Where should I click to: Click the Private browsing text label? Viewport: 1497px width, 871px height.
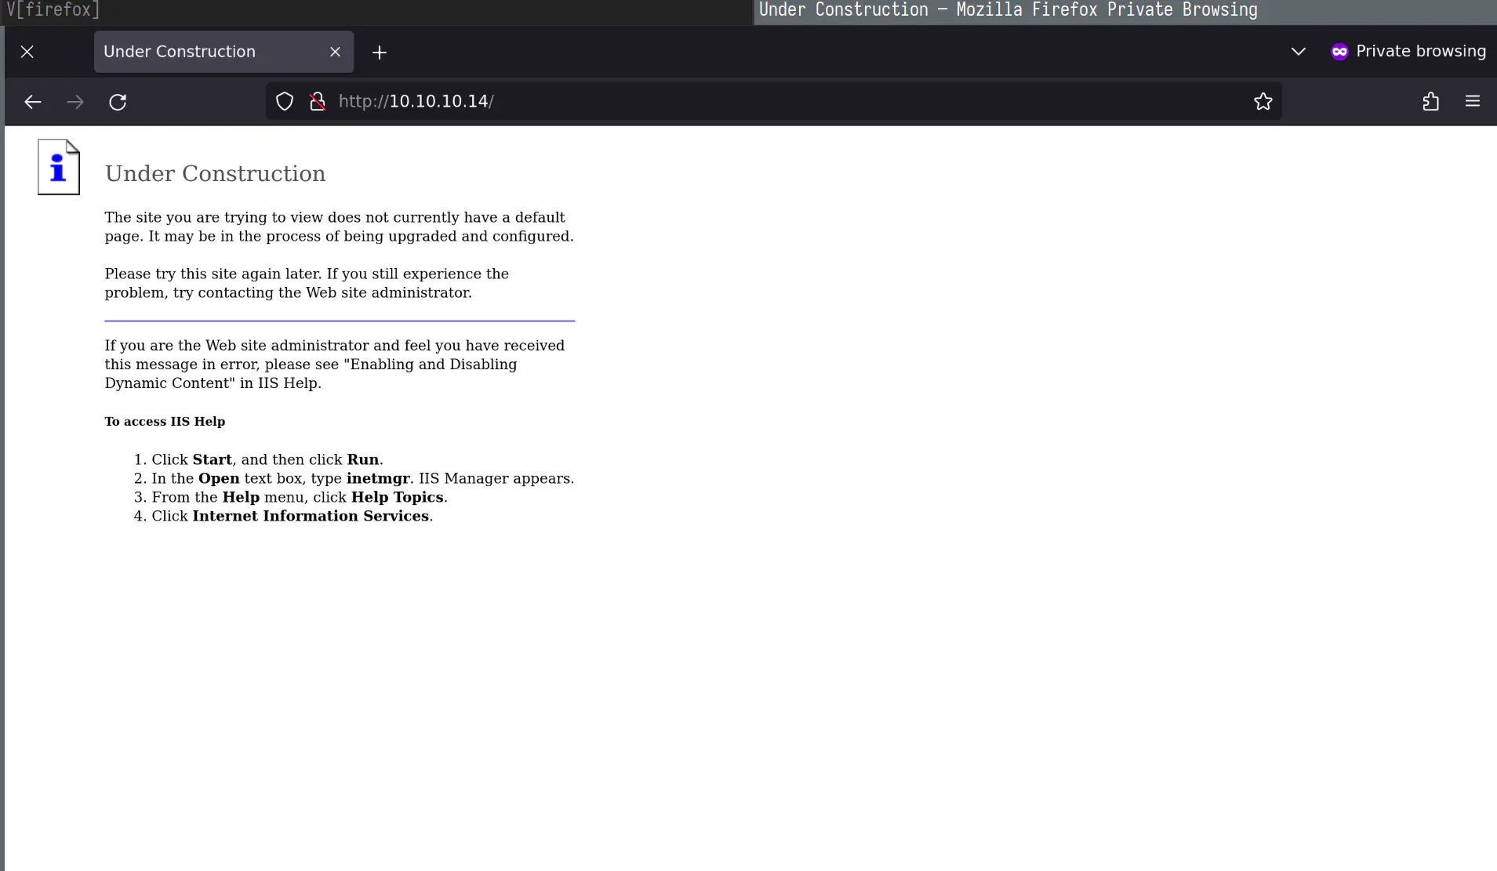pos(1420,52)
